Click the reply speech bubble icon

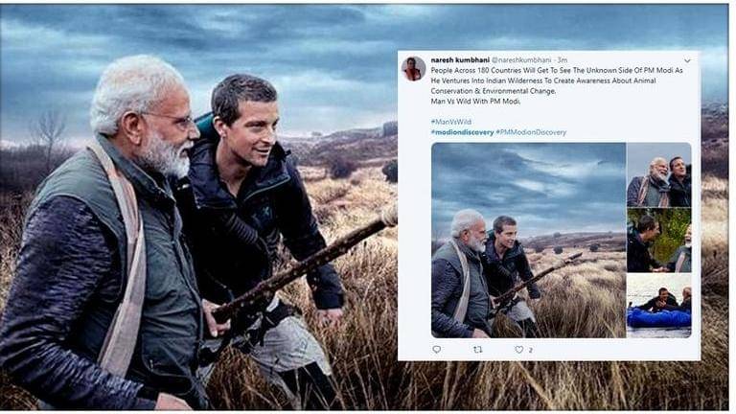click(x=437, y=349)
